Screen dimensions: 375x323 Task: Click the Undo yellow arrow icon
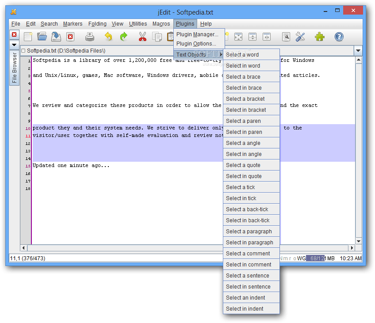pyautogui.click(x=109, y=37)
